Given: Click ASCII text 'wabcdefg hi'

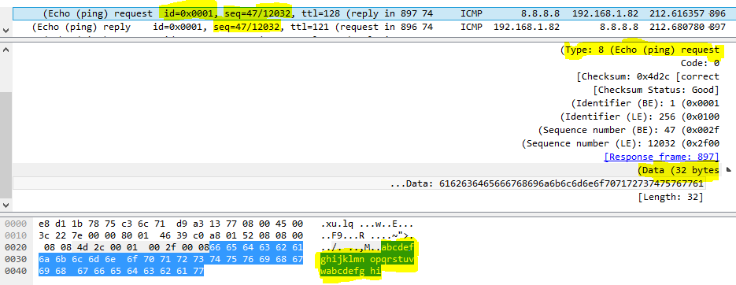Looking at the screenshot, I should [350, 271].
